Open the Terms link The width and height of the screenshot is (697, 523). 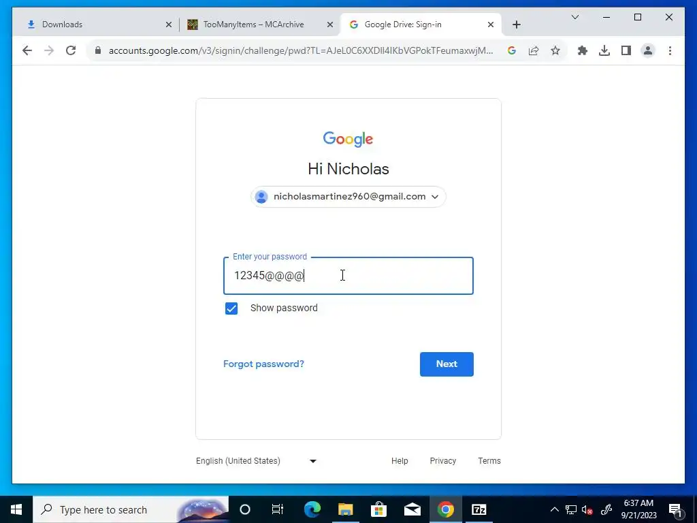tap(489, 461)
